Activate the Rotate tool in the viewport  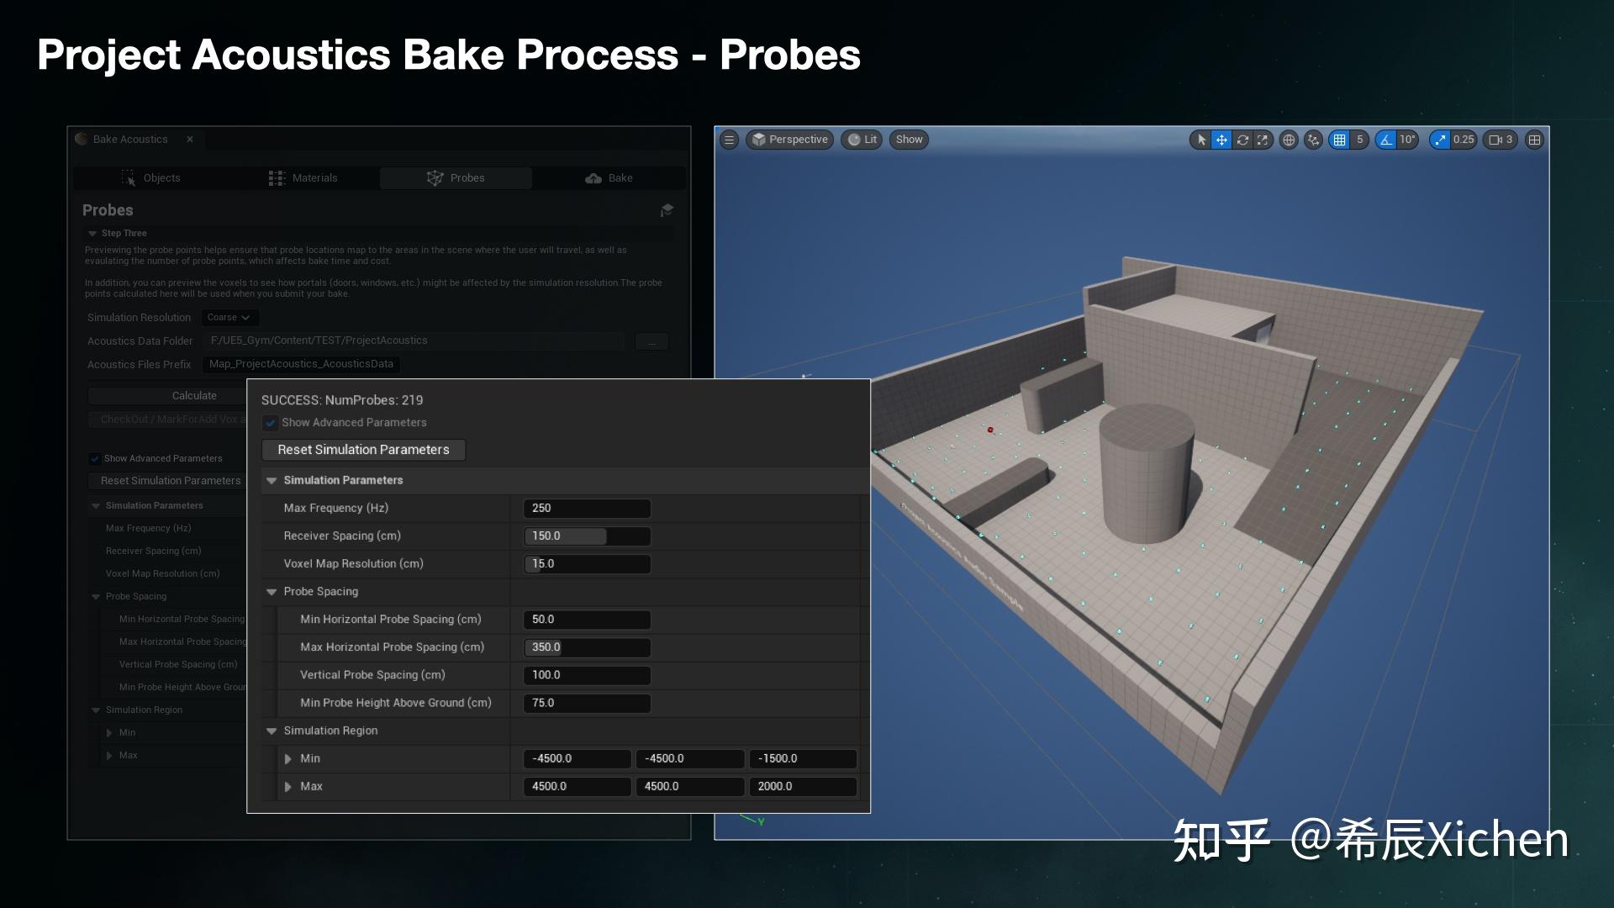[1242, 140]
